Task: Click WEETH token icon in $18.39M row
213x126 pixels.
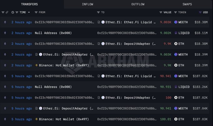Action: pyautogui.click(x=176, y=54)
